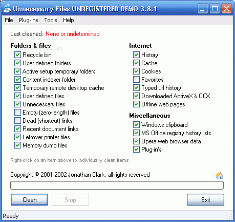This screenshot has height=222, width=235.
Task: Open the Tools menu
Action: (51, 20)
